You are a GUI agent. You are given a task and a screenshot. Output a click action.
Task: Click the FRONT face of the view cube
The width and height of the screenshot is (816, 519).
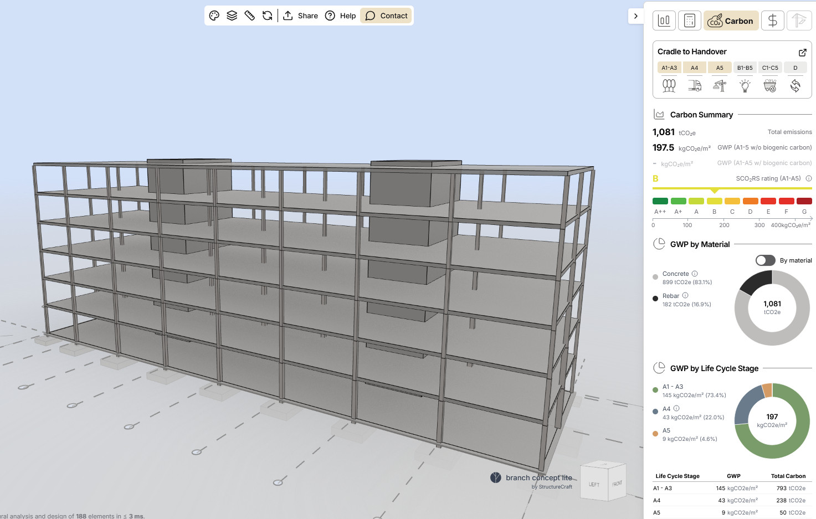point(617,484)
